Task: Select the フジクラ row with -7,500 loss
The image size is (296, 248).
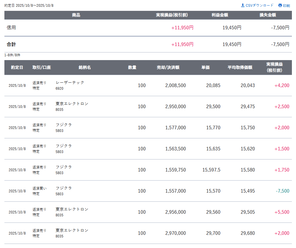Action: point(64,188)
